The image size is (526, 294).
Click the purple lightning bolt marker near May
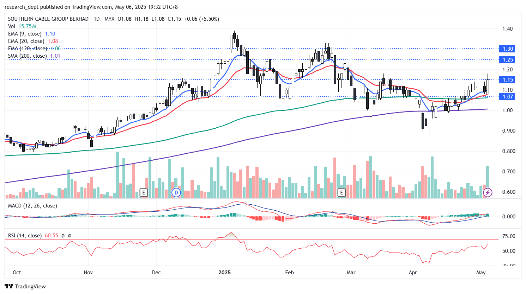pyautogui.click(x=488, y=192)
